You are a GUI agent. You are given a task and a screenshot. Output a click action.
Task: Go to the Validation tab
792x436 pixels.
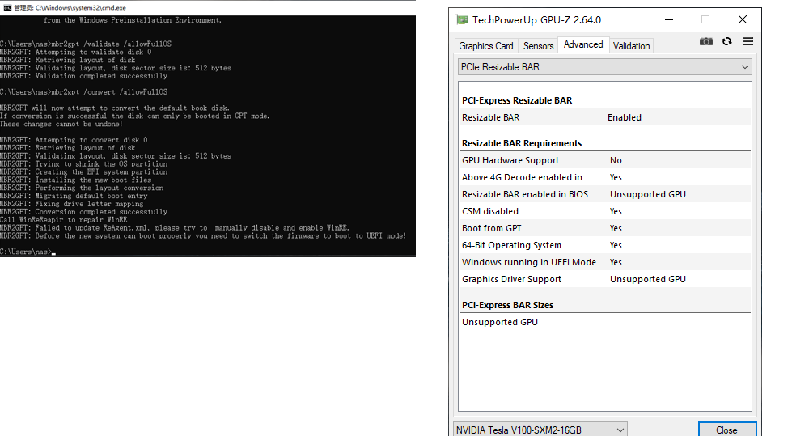pos(631,46)
